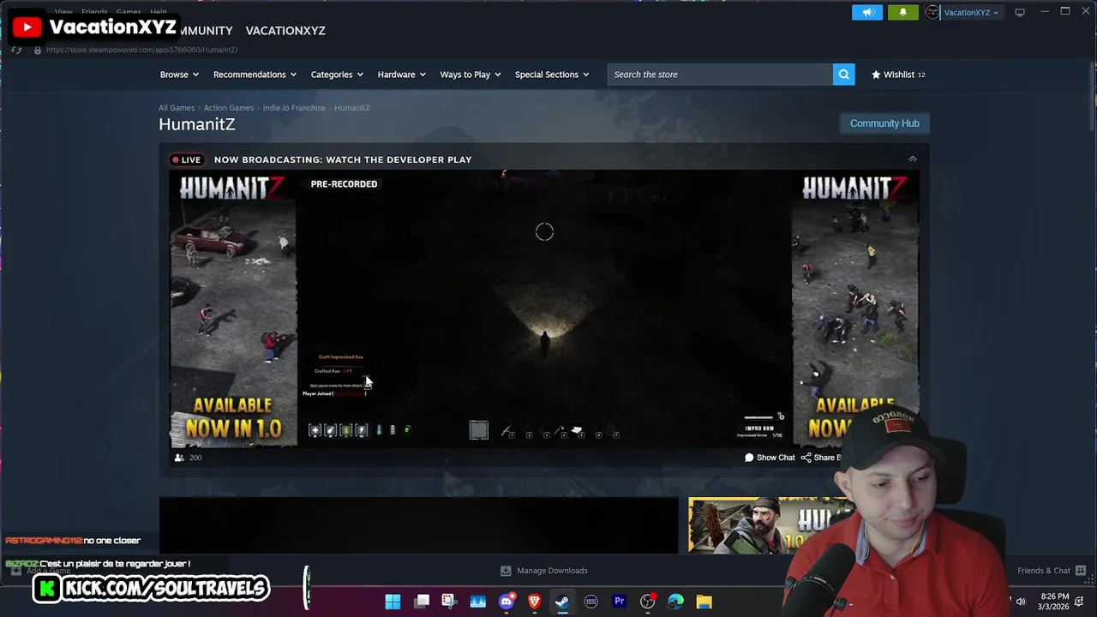Click the store URL address bar
The width and height of the screenshot is (1097, 617).
tap(141, 50)
